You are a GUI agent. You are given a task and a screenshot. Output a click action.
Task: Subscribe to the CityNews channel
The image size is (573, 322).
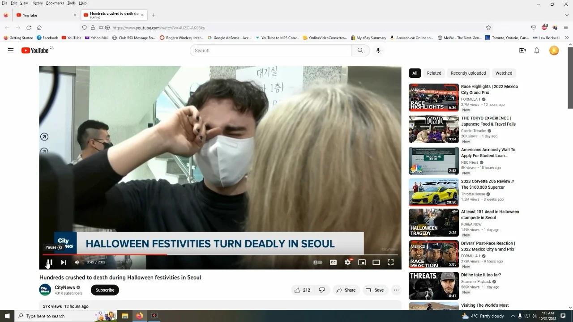[105, 290]
